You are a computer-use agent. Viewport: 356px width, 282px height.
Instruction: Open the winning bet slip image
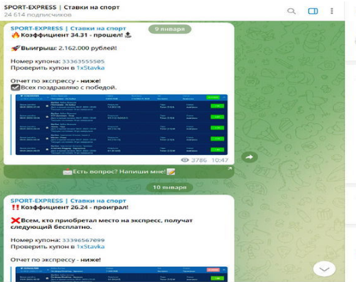pyautogui.click(x=121, y=125)
